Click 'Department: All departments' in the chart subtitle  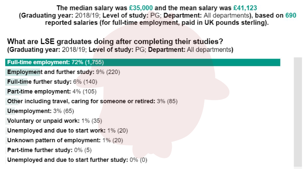point(190,50)
